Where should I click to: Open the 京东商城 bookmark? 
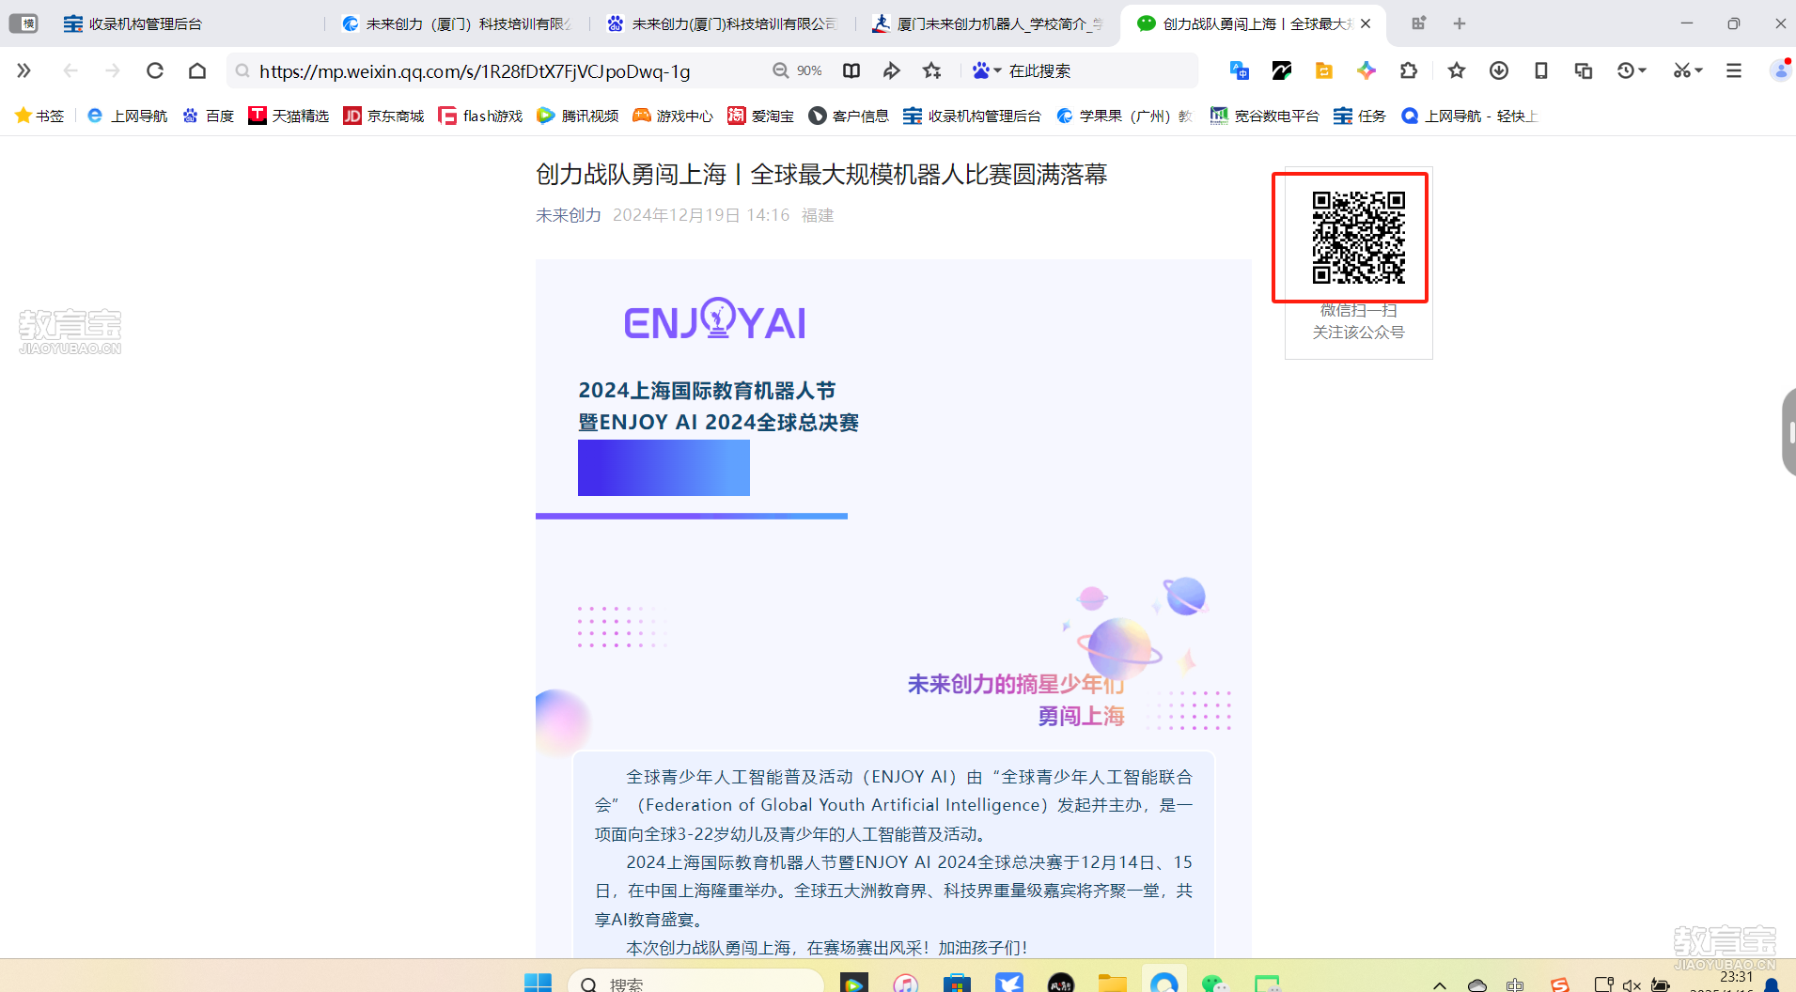point(383,116)
